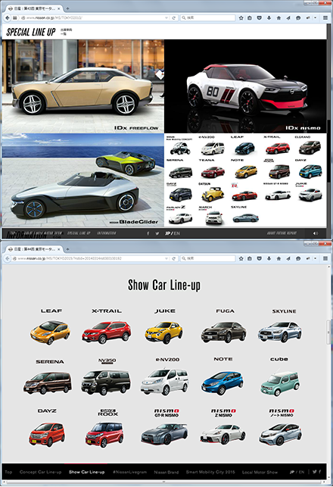
Task: Save to Pocket in the bottom window
Action: coord(260,258)
